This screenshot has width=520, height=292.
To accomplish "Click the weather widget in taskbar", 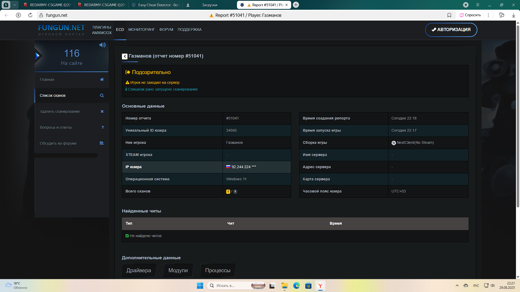I will [x=16, y=286].
